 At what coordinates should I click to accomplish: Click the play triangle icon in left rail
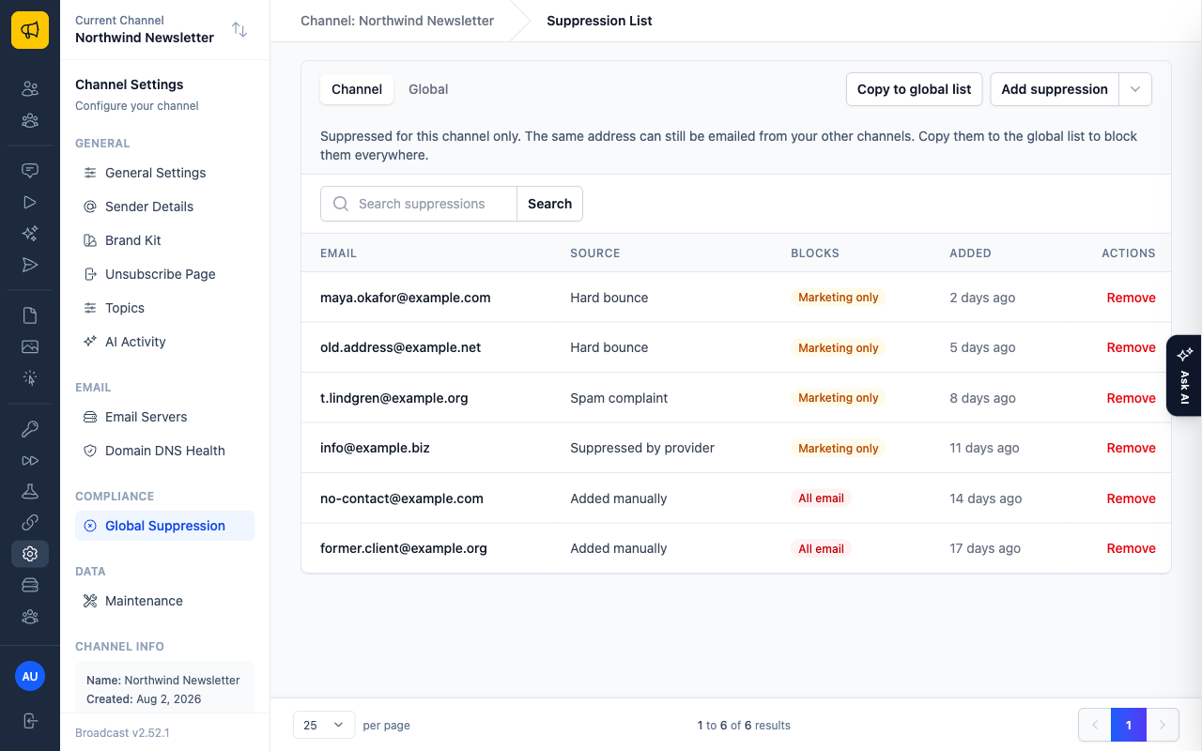30,202
